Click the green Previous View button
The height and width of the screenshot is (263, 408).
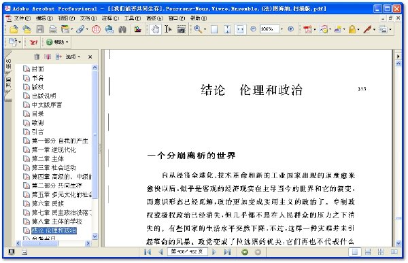coord(245,252)
